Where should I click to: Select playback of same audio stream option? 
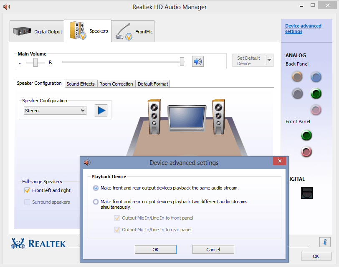(x=96, y=188)
